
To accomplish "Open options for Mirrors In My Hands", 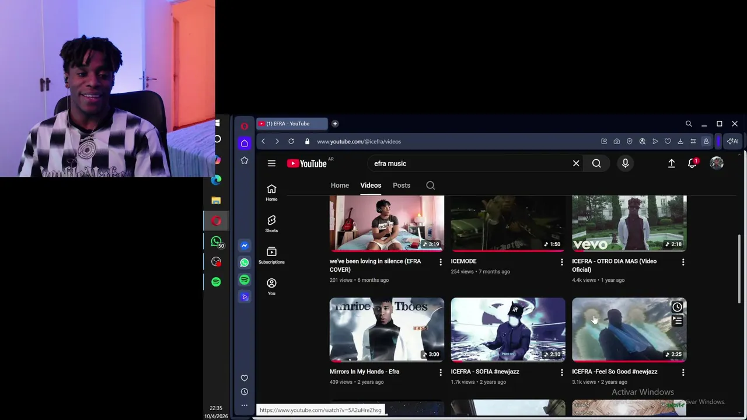I will [x=441, y=372].
